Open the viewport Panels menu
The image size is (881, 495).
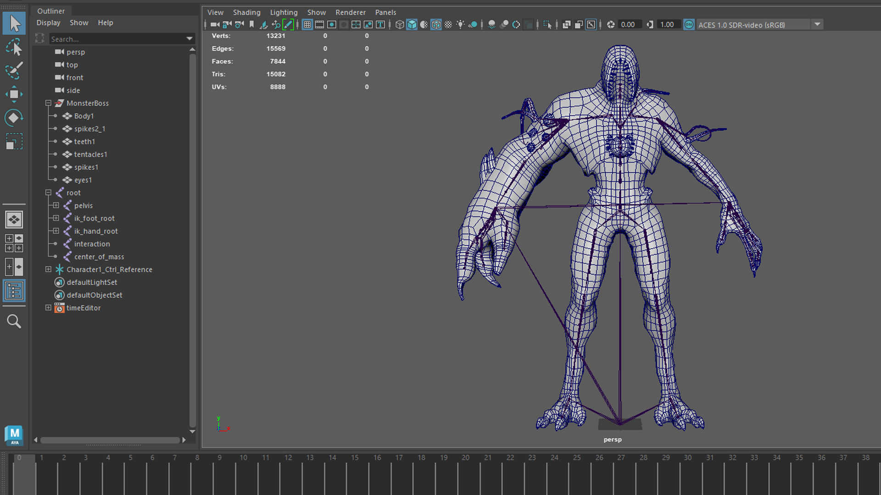385,12
